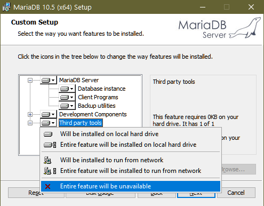The image size is (264, 206).
Task: Click the partly hidden Next button
Action: [196, 195]
